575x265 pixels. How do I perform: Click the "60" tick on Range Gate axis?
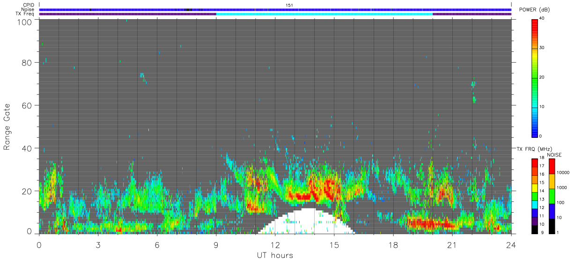click(x=27, y=105)
